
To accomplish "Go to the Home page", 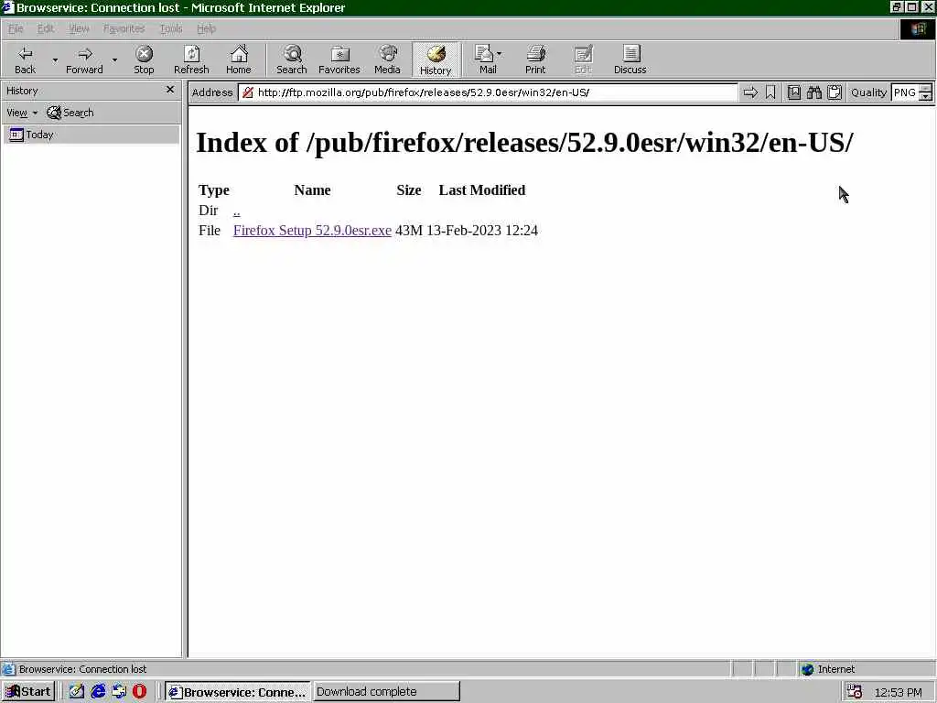I will [239, 59].
